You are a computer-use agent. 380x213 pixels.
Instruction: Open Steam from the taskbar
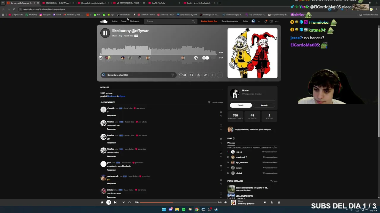tap(216, 209)
